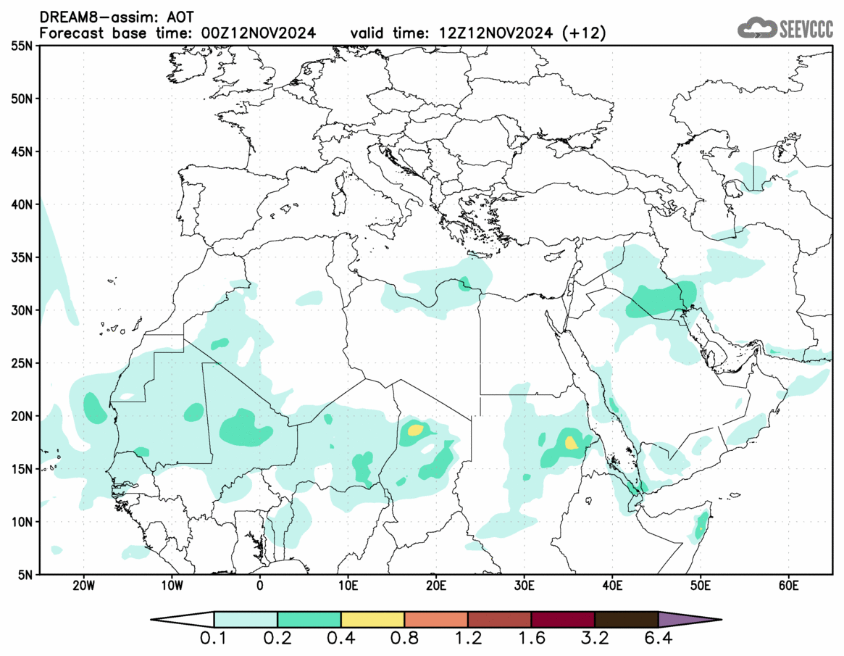Image resolution: width=844 pixels, height=656 pixels.
Task: Click the 20W longitude label
Action: point(83,586)
